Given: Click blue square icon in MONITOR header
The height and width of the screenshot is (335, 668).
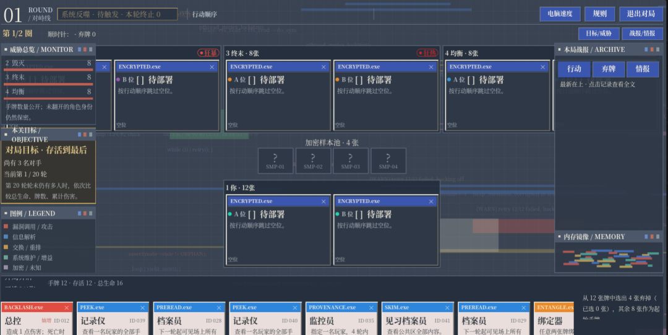Looking at the screenshot, I should [x=79, y=49].
